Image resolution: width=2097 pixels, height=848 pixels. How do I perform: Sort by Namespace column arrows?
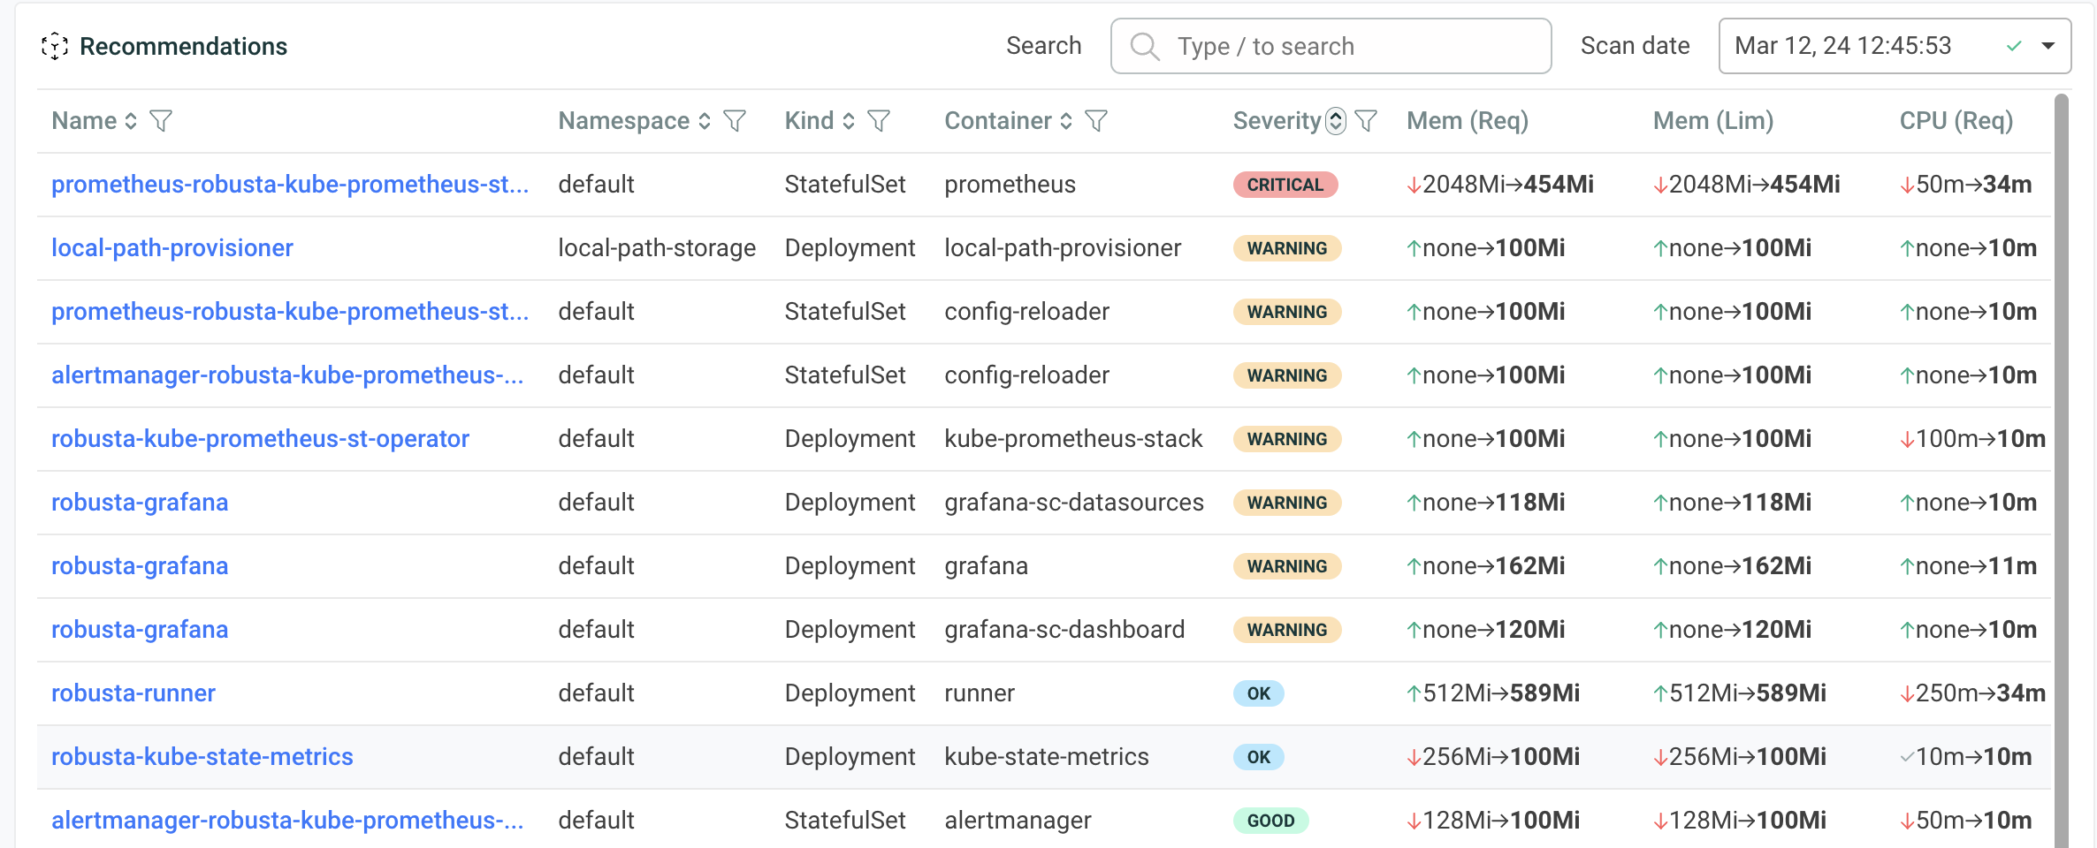[705, 121]
